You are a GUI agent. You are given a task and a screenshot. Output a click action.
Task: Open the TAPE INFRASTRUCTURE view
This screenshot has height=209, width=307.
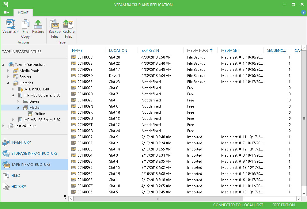tap(34, 164)
